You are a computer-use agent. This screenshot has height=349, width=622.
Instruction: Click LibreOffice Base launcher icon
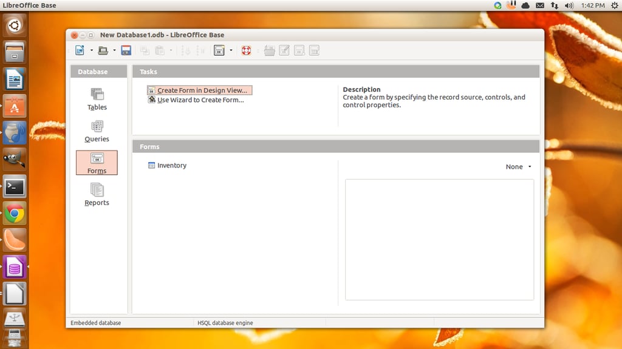pyautogui.click(x=15, y=267)
